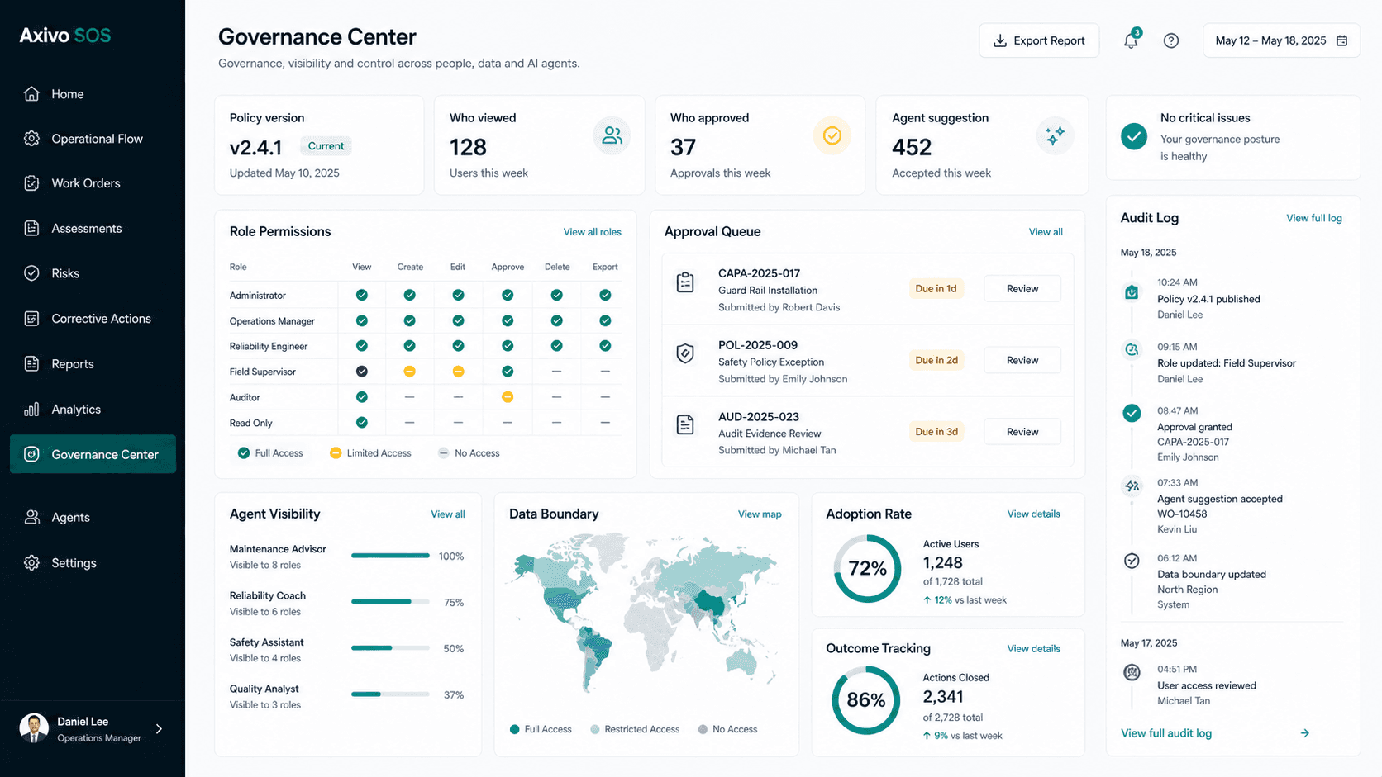This screenshot has width=1382, height=777.
Task: Toggle Auditor Approve limited access
Action: click(508, 397)
